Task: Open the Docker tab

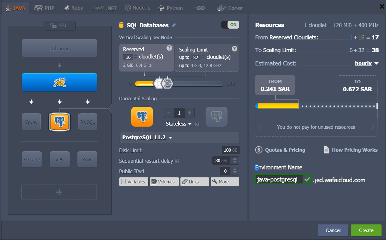Action: coord(230,8)
